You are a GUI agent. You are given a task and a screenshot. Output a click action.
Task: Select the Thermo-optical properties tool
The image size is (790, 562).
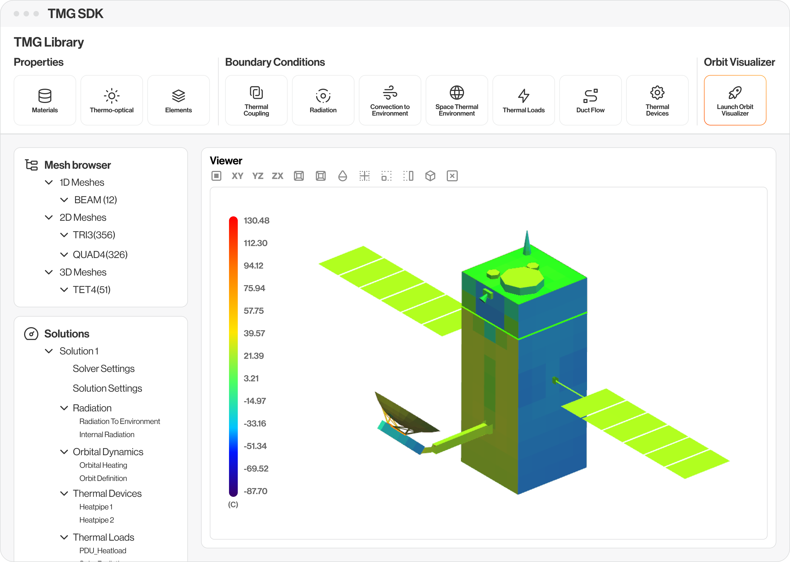pyautogui.click(x=111, y=100)
